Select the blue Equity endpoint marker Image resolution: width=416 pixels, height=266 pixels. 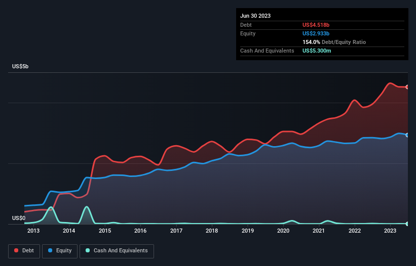pyautogui.click(x=407, y=135)
